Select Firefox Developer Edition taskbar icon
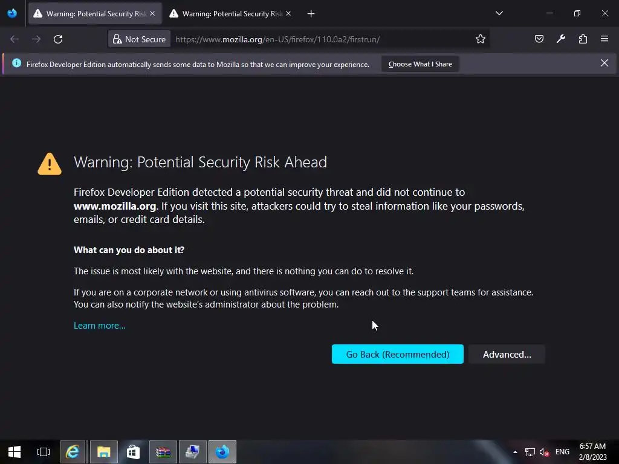Image resolution: width=619 pixels, height=464 pixels. (222, 452)
